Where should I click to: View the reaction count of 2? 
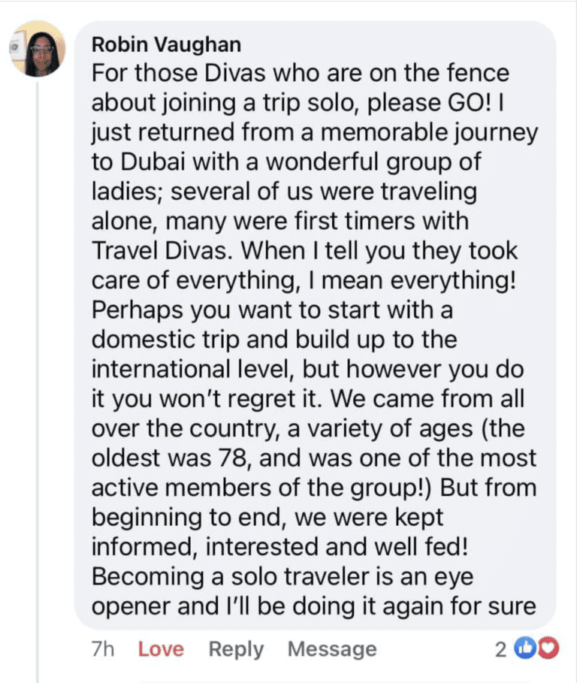501,649
